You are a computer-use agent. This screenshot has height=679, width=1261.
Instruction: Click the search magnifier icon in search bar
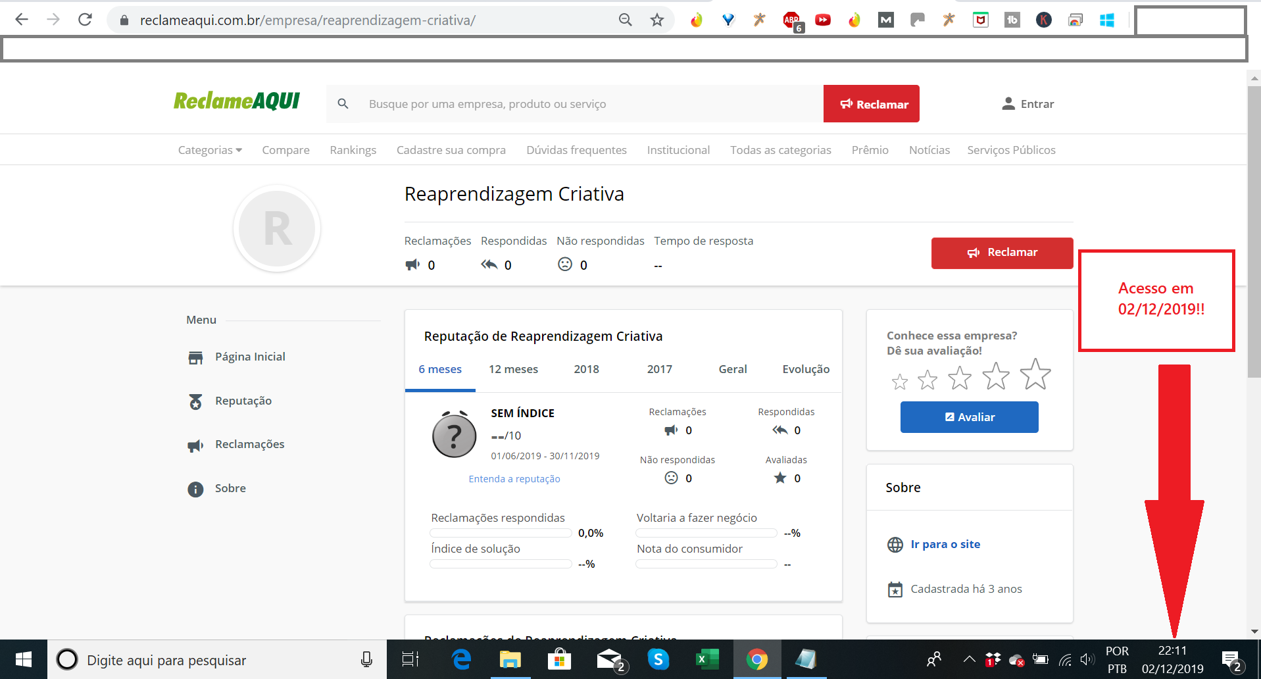coord(343,104)
